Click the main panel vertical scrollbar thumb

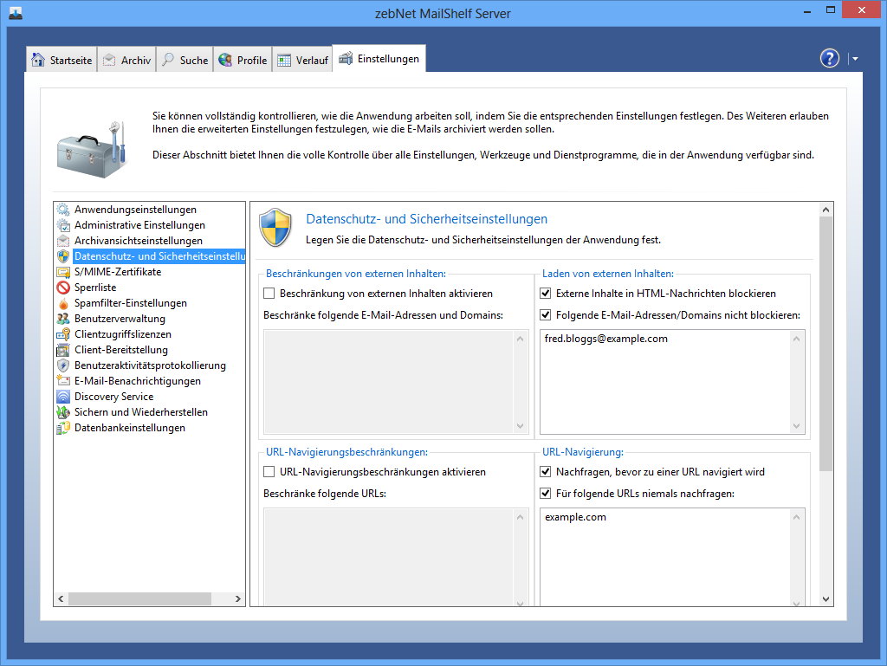(x=825, y=344)
